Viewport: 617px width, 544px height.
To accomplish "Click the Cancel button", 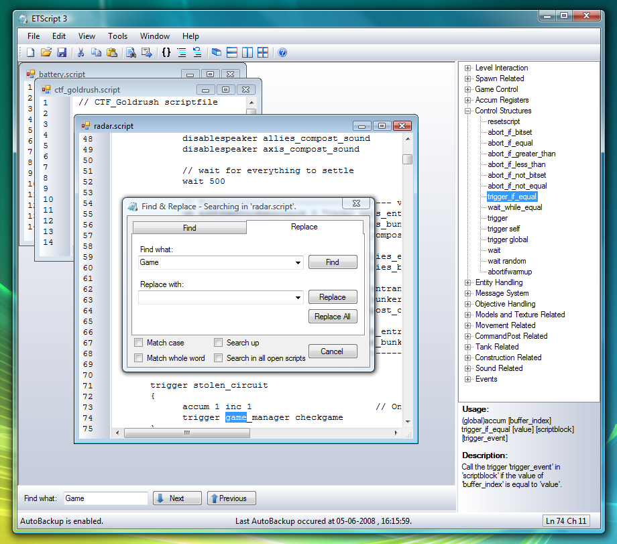I will pos(332,351).
